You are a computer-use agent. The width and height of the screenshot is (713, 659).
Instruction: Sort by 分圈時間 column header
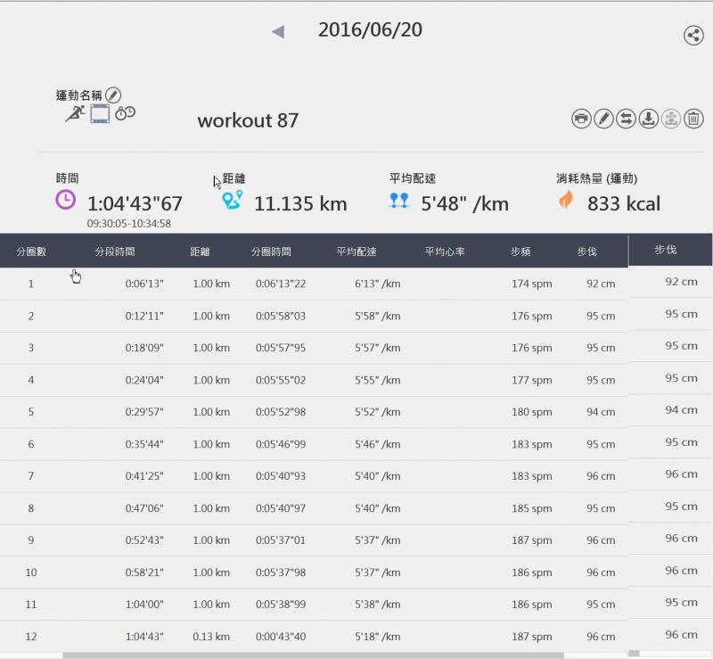point(271,251)
